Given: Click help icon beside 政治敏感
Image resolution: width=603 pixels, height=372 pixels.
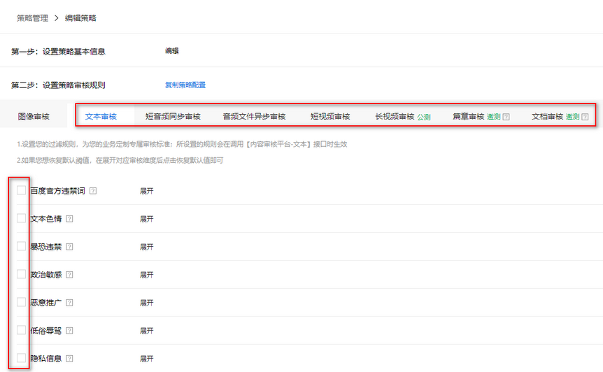Looking at the screenshot, I should coord(69,275).
